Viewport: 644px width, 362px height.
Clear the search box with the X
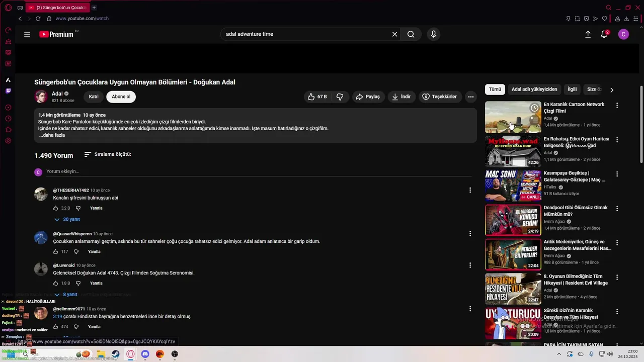tap(395, 34)
